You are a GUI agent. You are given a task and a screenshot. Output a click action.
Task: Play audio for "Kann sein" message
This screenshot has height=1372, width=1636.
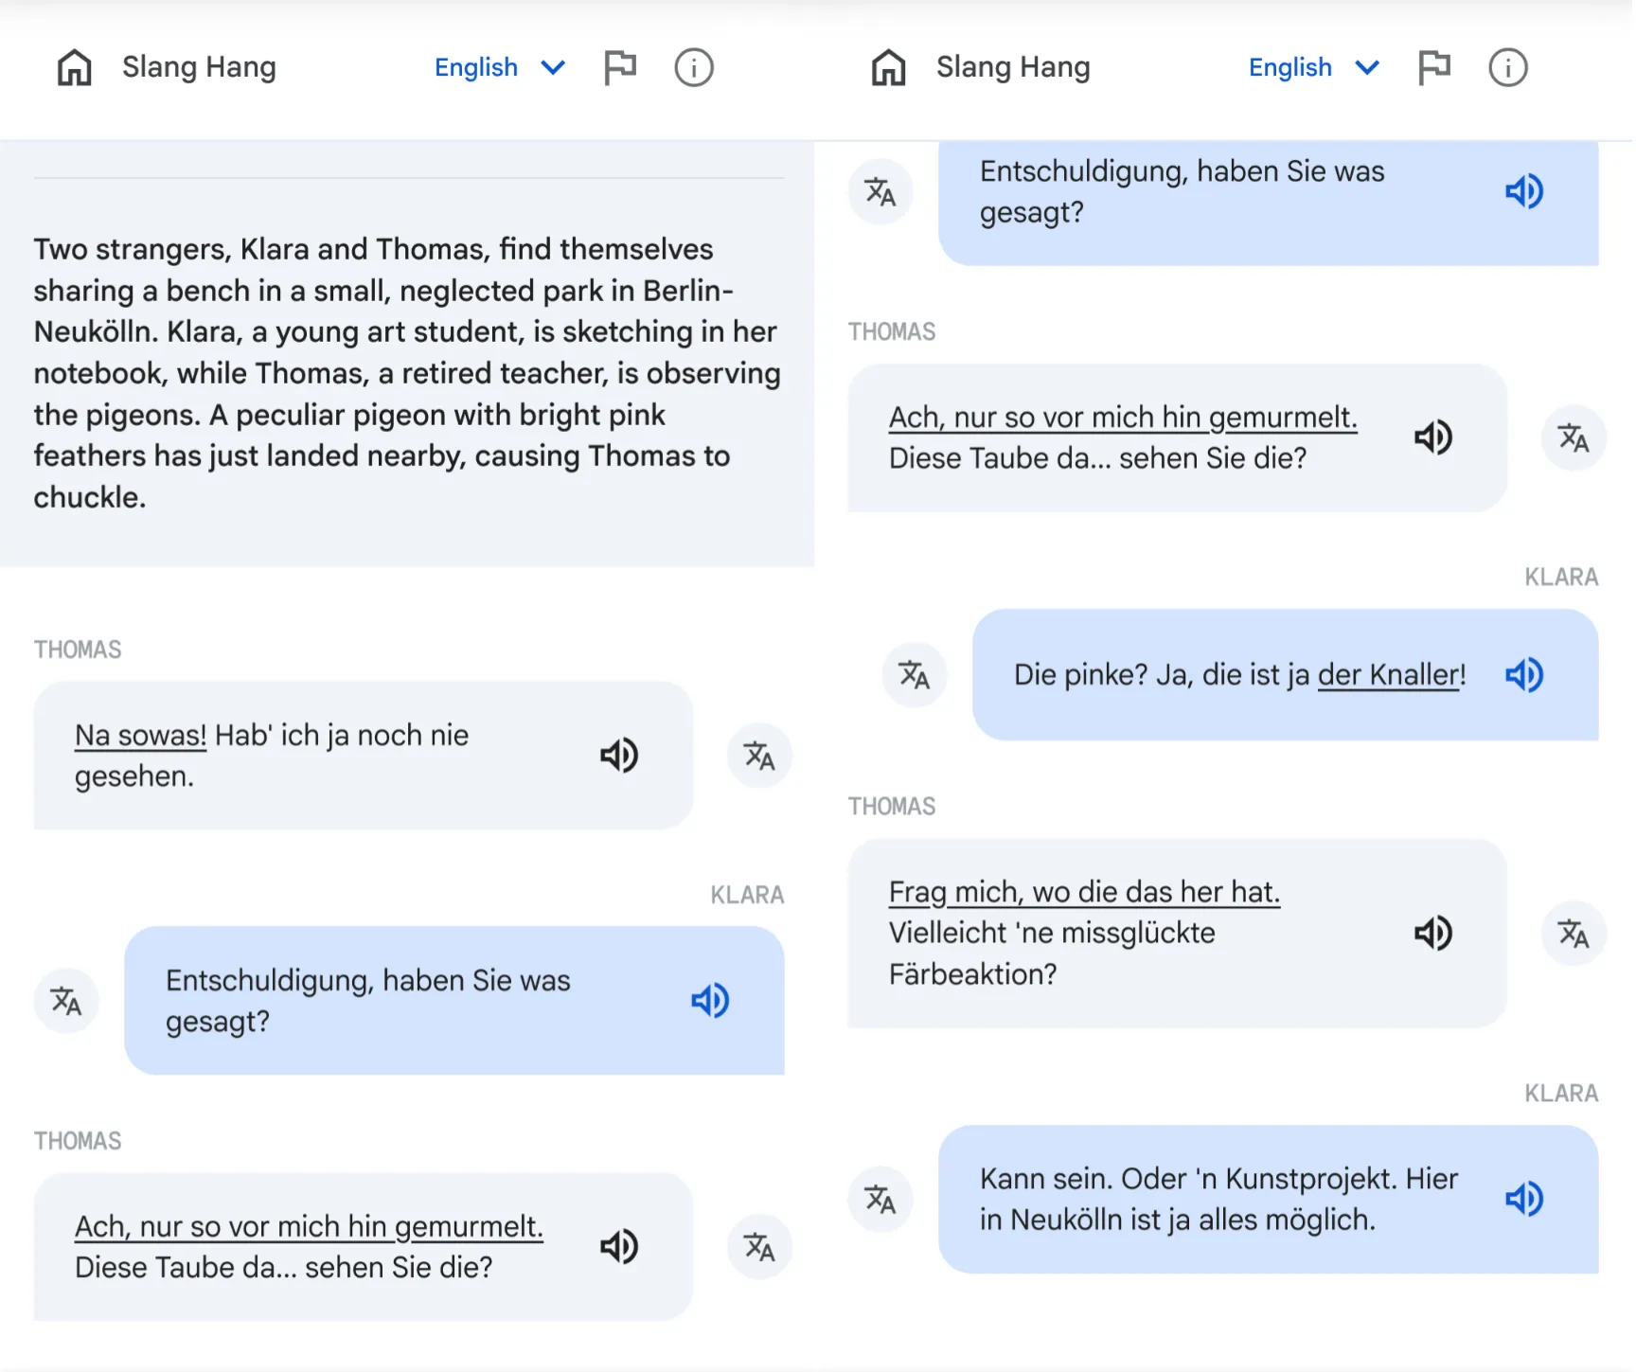[x=1523, y=1200]
